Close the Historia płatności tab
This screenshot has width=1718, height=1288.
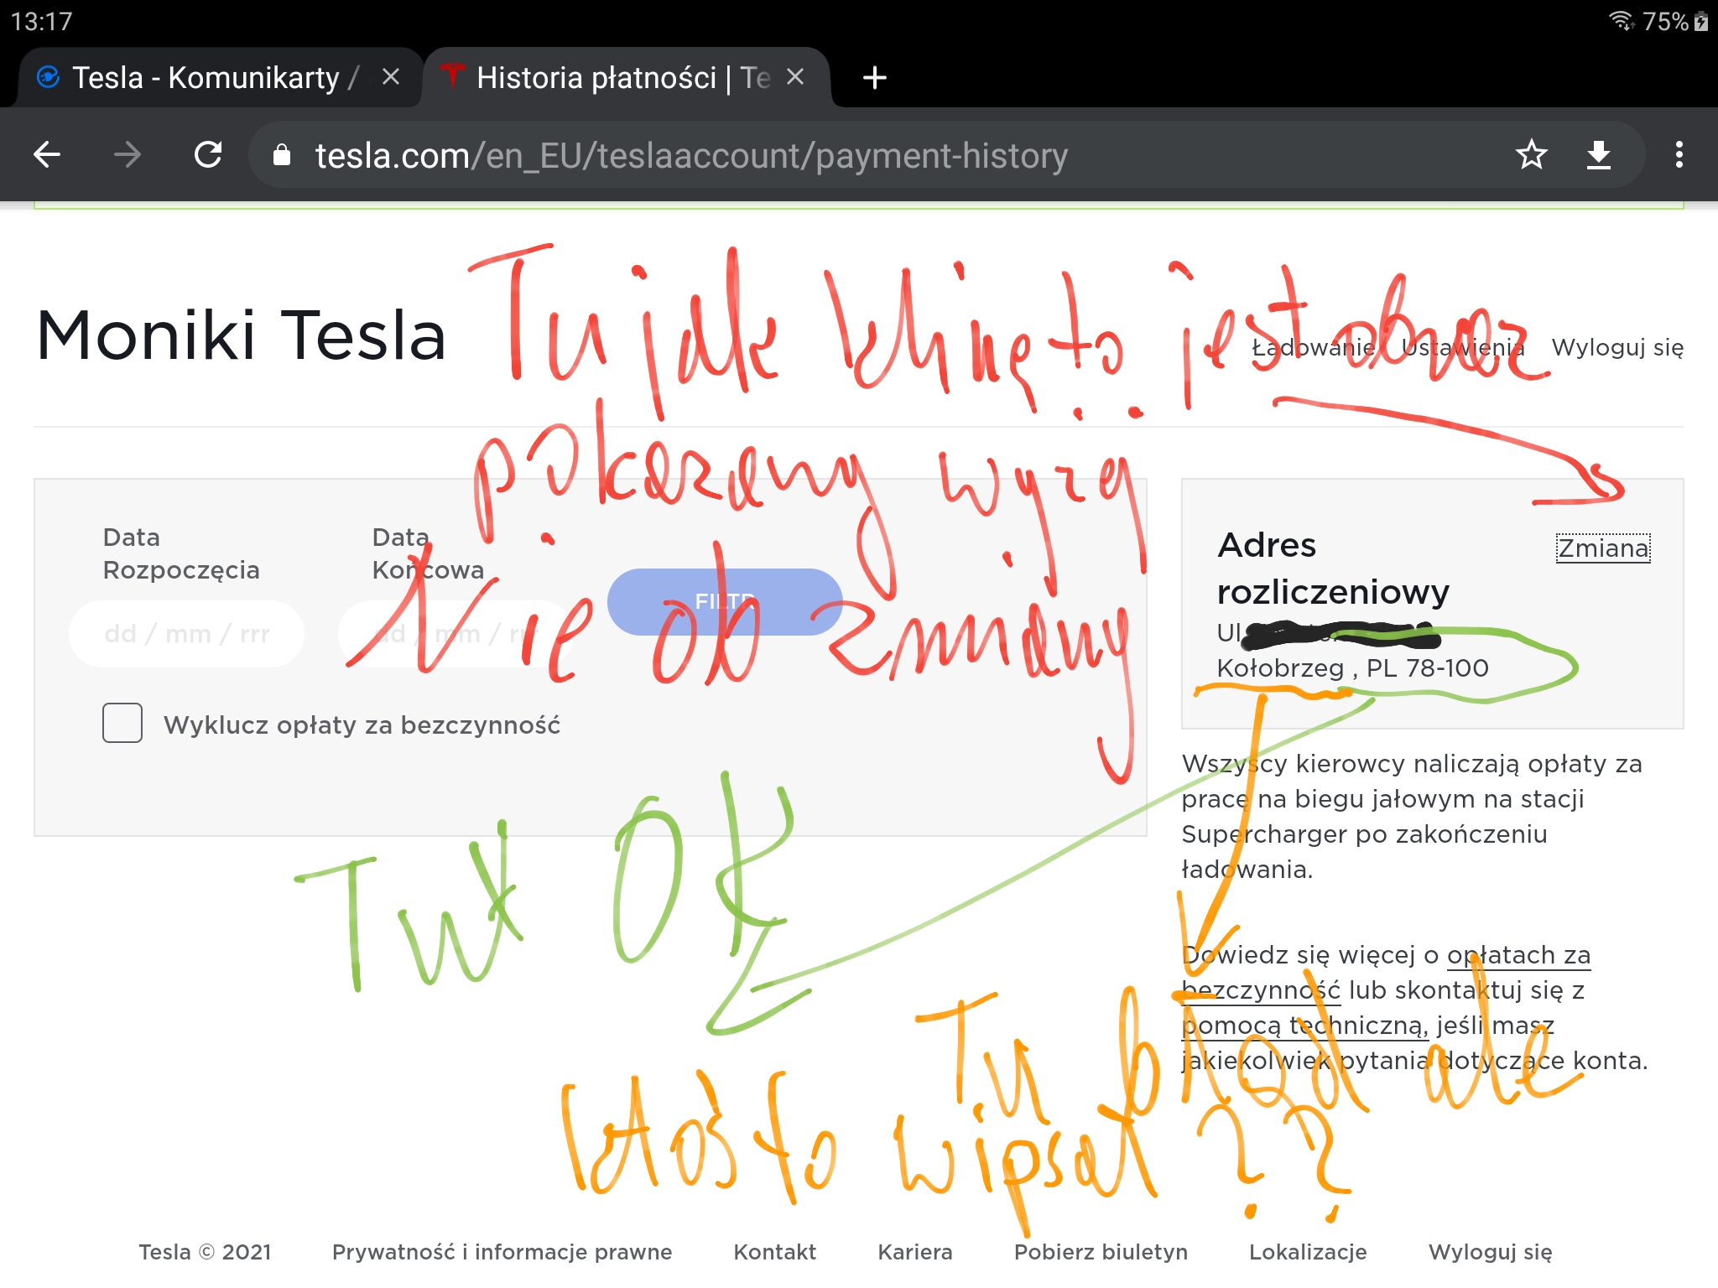click(795, 77)
